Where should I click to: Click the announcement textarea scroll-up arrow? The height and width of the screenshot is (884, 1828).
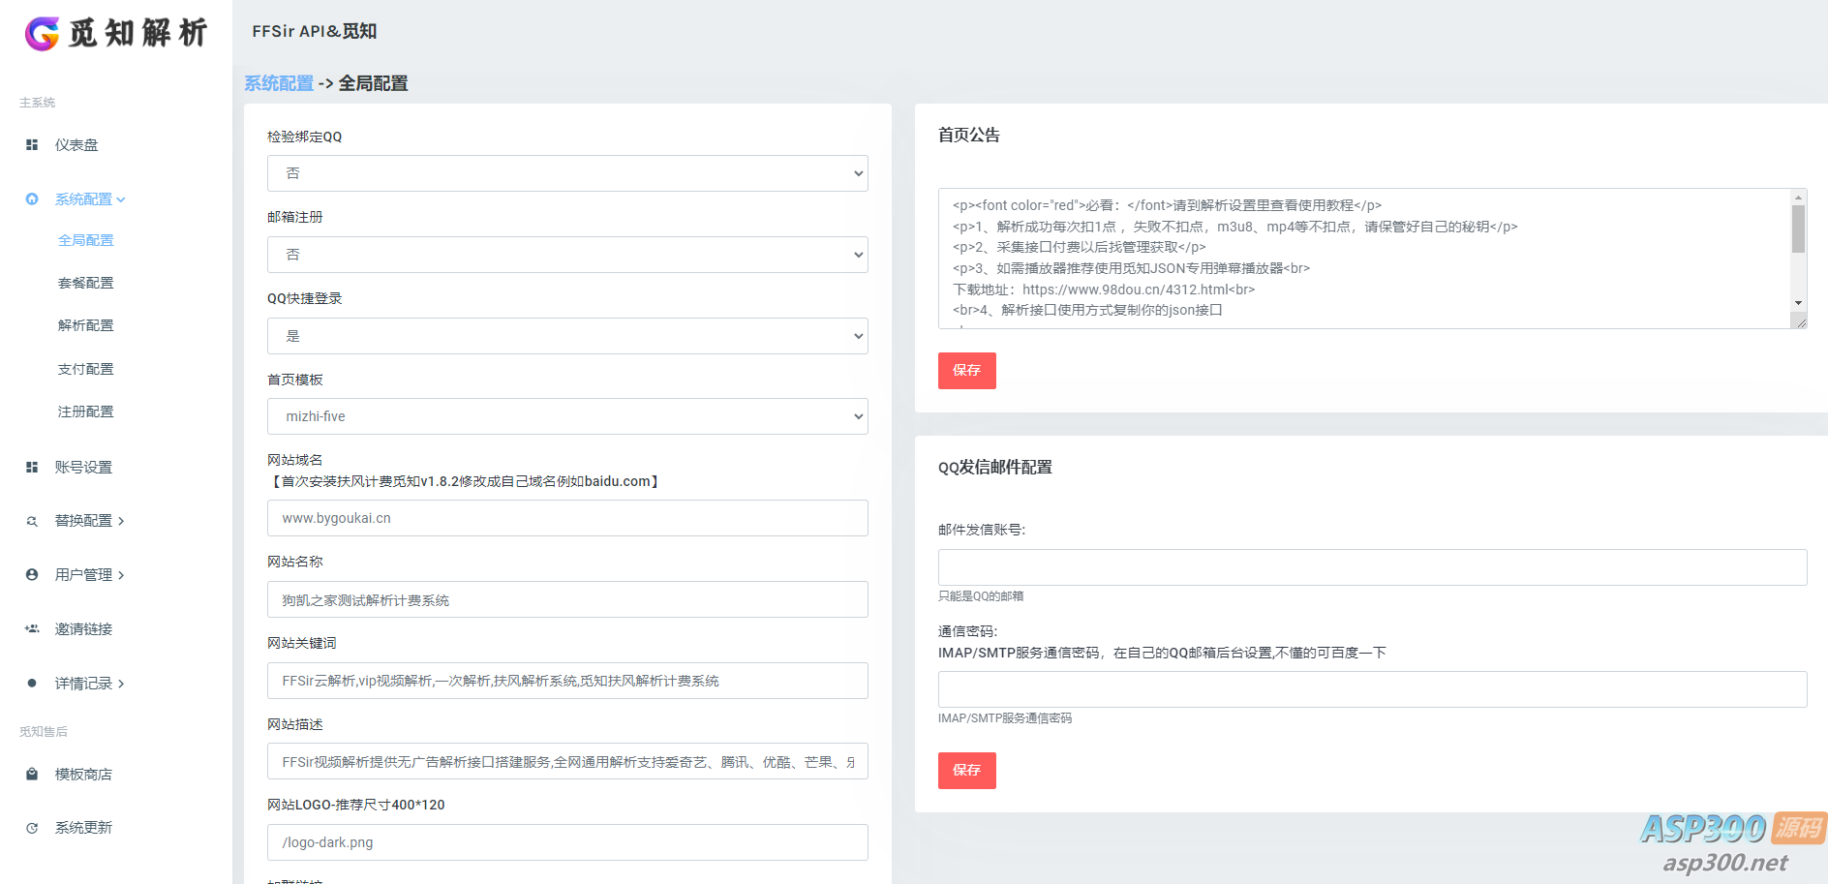click(x=1798, y=198)
